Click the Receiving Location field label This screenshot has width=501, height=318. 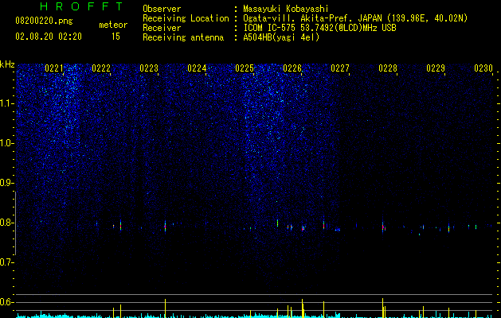[186, 18]
